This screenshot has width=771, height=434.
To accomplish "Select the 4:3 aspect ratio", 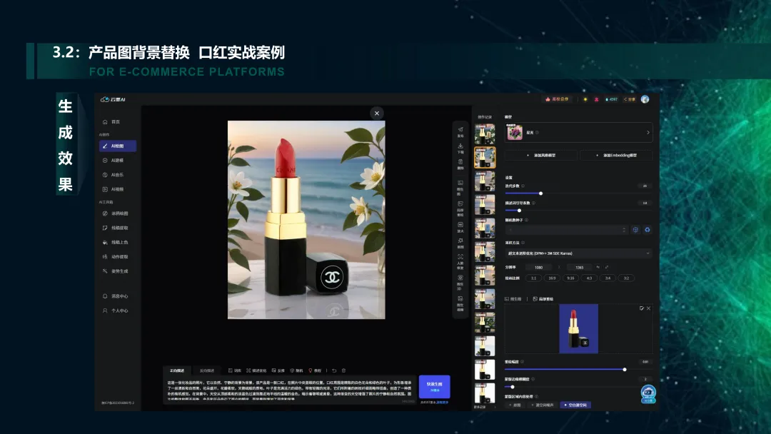I will (x=589, y=278).
